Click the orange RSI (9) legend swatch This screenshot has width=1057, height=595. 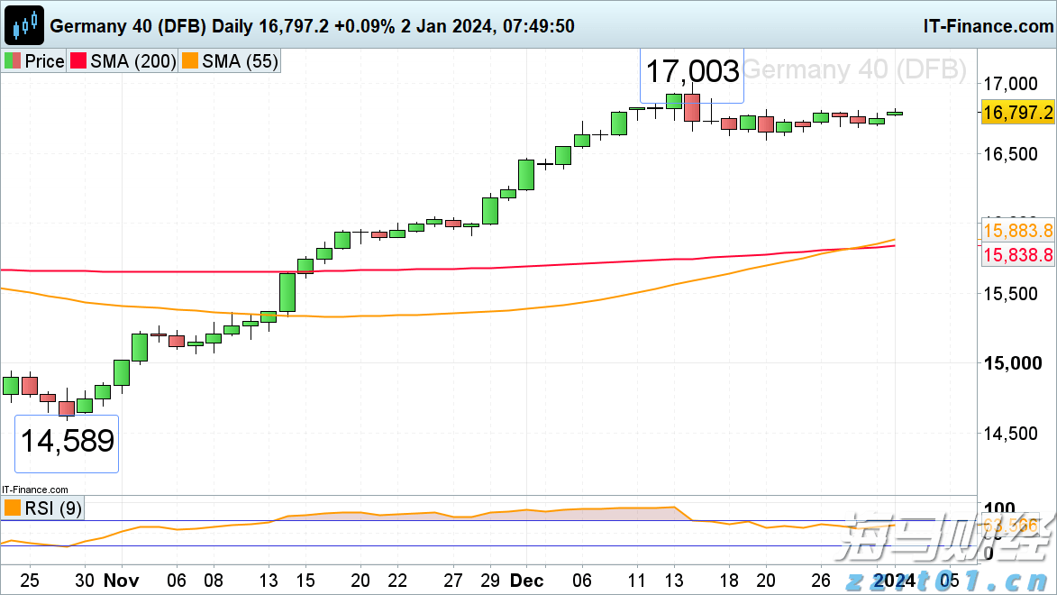(13, 508)
